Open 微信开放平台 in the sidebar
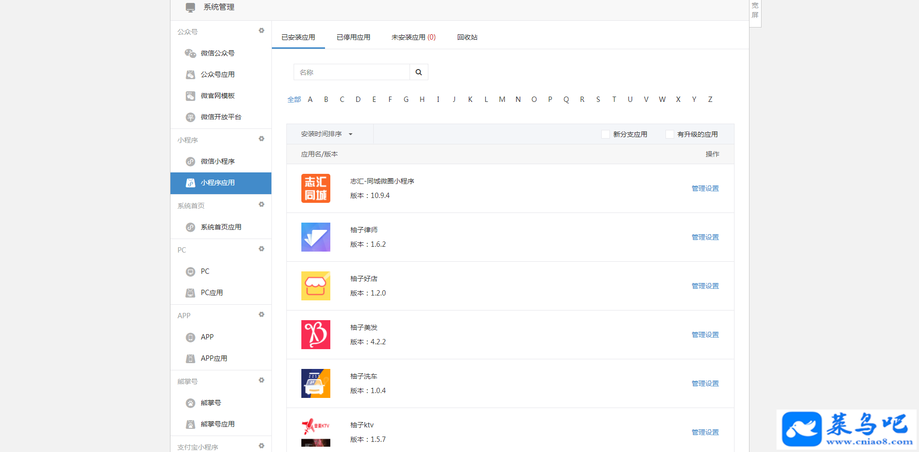The height and width of the screenshot is (452, 919). coord(221,117)
